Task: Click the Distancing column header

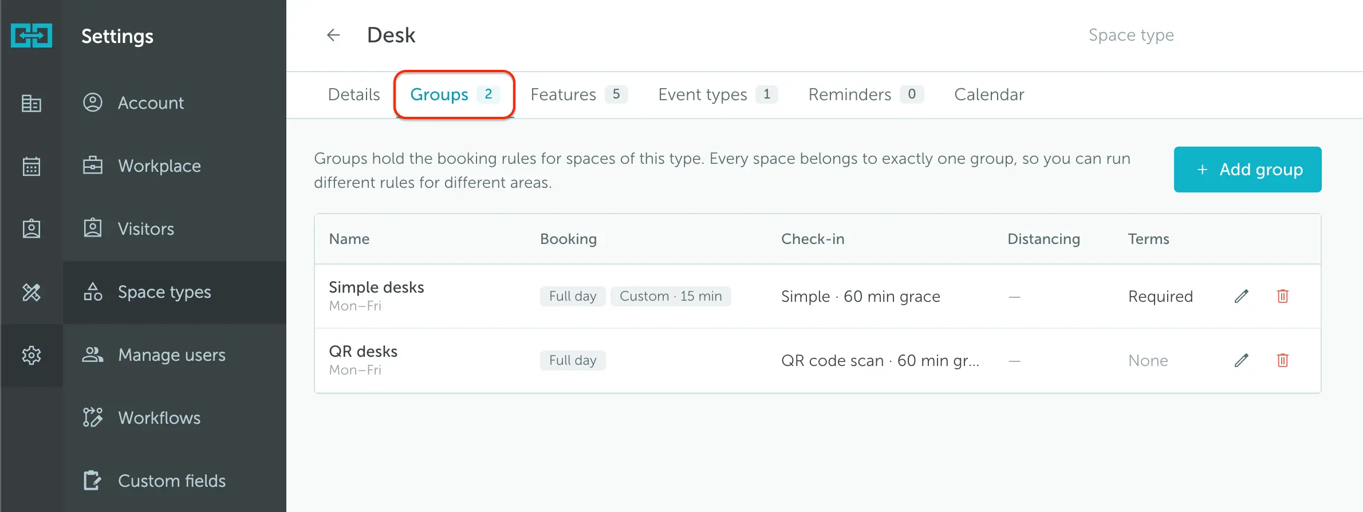Action: click(1043, 239)
